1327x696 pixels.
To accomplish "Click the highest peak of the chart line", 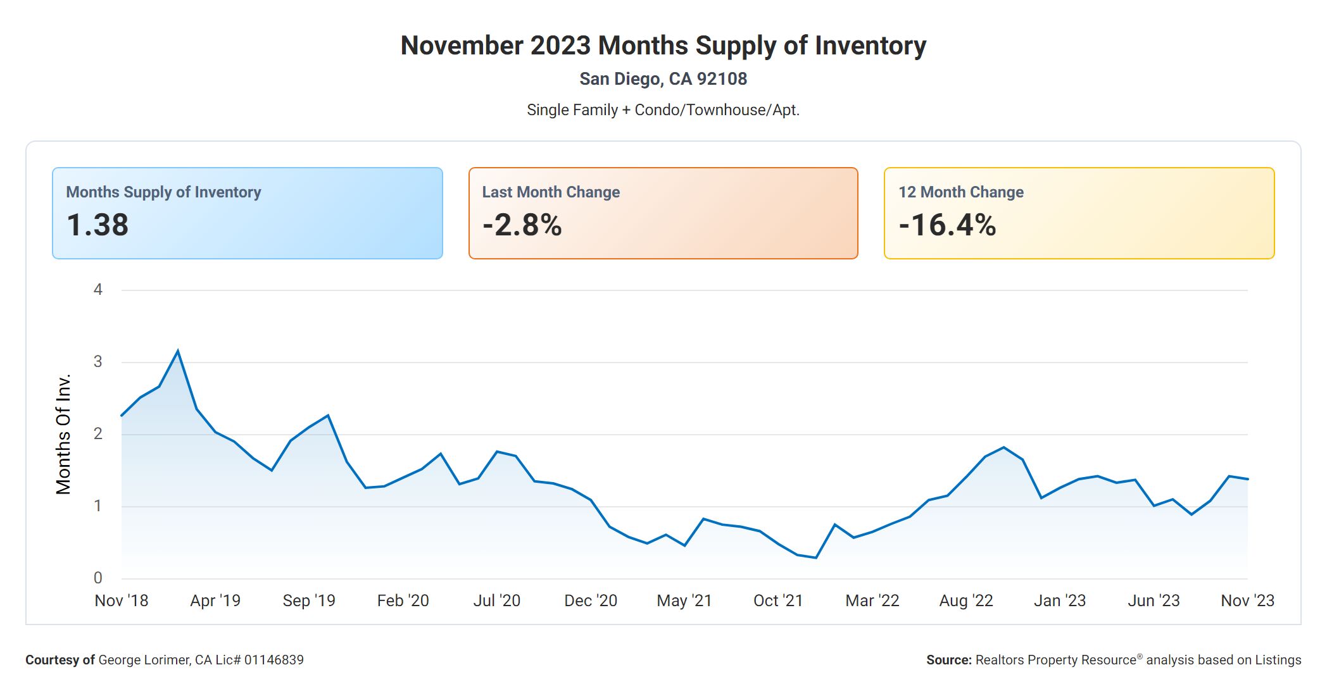I will [x=178, y=351].
